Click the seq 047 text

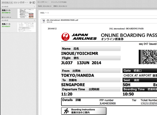click(144, 44)
